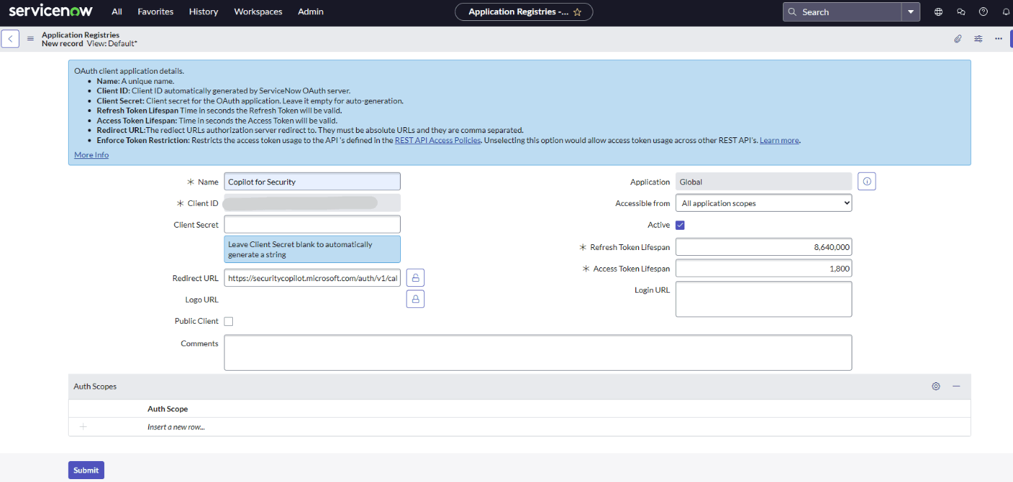Image resolution: width=1013 pixels, height=482 pixels.
Task: Open the All menu
Action: tap(116, 12)
